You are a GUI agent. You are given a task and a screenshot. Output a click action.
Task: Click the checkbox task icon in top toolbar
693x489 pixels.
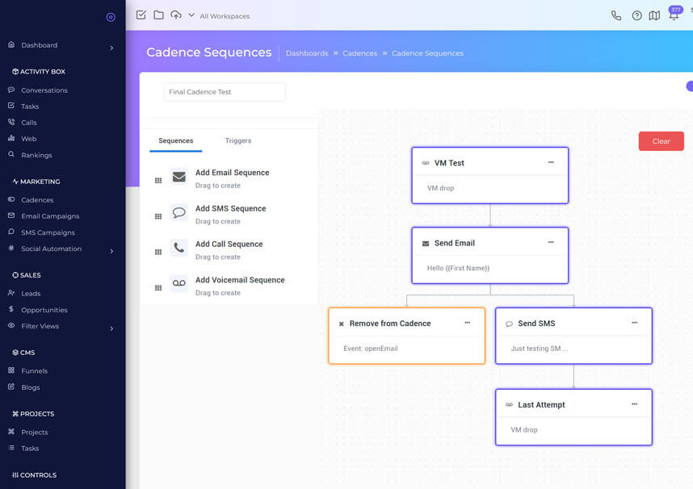tap(141, 15)
